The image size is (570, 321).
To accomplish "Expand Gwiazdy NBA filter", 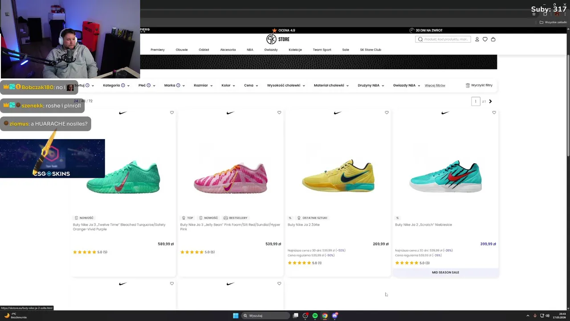I will click(406, 85).
